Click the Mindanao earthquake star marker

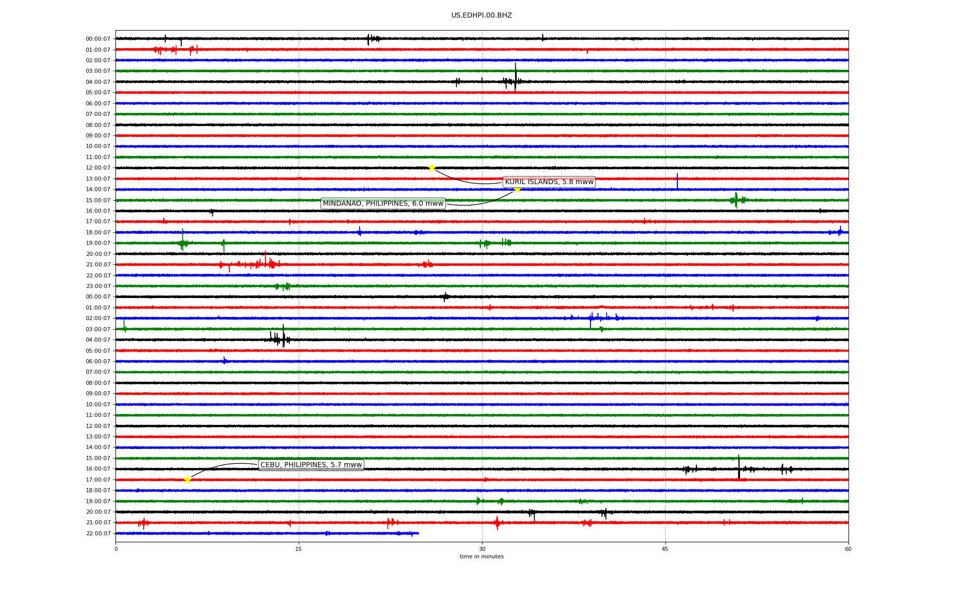click(517, 189)
